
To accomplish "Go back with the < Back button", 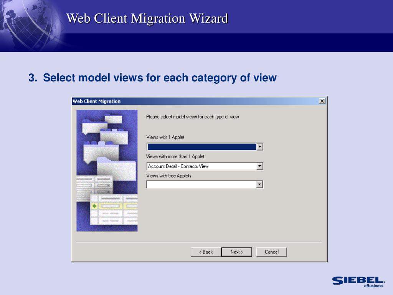I will [x=206, y=252].
